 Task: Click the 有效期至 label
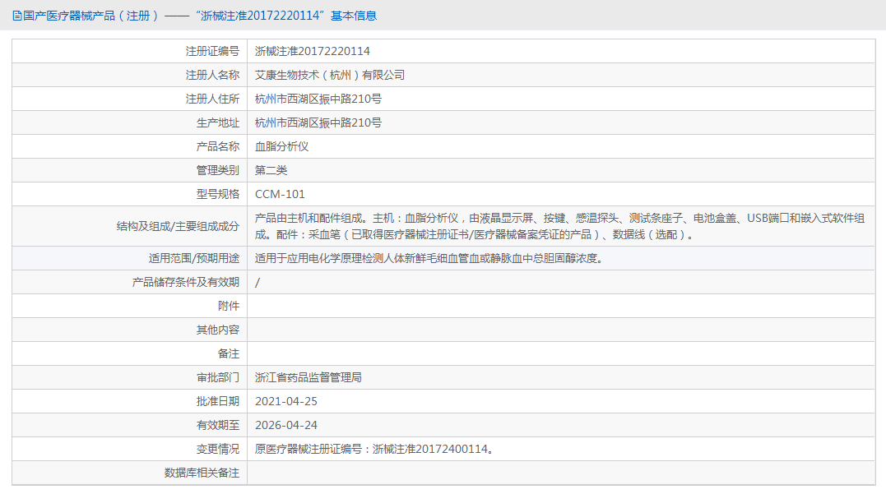218,425
